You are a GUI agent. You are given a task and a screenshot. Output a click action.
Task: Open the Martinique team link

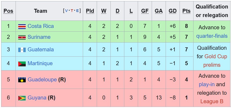(40, 63)
